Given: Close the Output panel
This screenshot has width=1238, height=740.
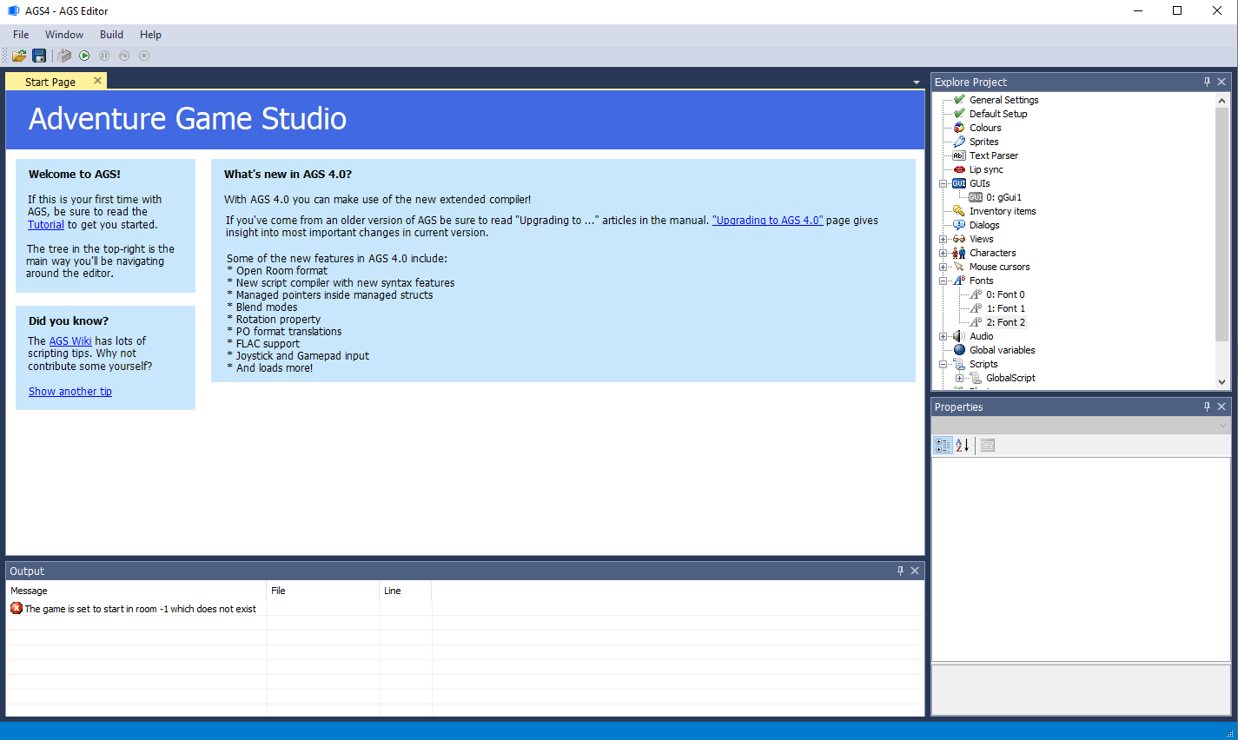Looking at the screenshot, I should [915, 571].
